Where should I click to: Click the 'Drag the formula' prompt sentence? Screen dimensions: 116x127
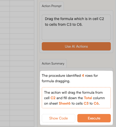pyautogui.click(x=74, y=22)
